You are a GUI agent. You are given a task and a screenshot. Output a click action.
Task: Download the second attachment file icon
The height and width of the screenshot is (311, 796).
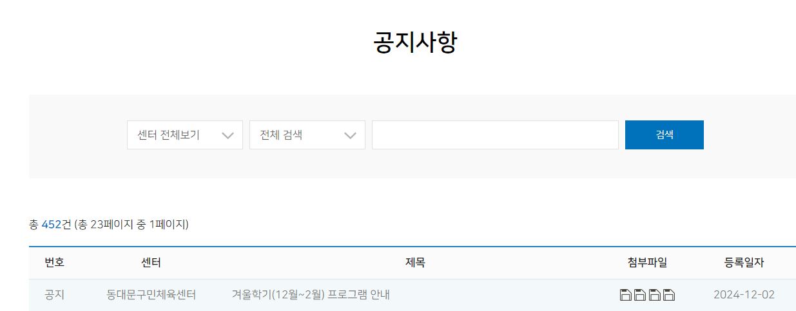pos(640,295)
